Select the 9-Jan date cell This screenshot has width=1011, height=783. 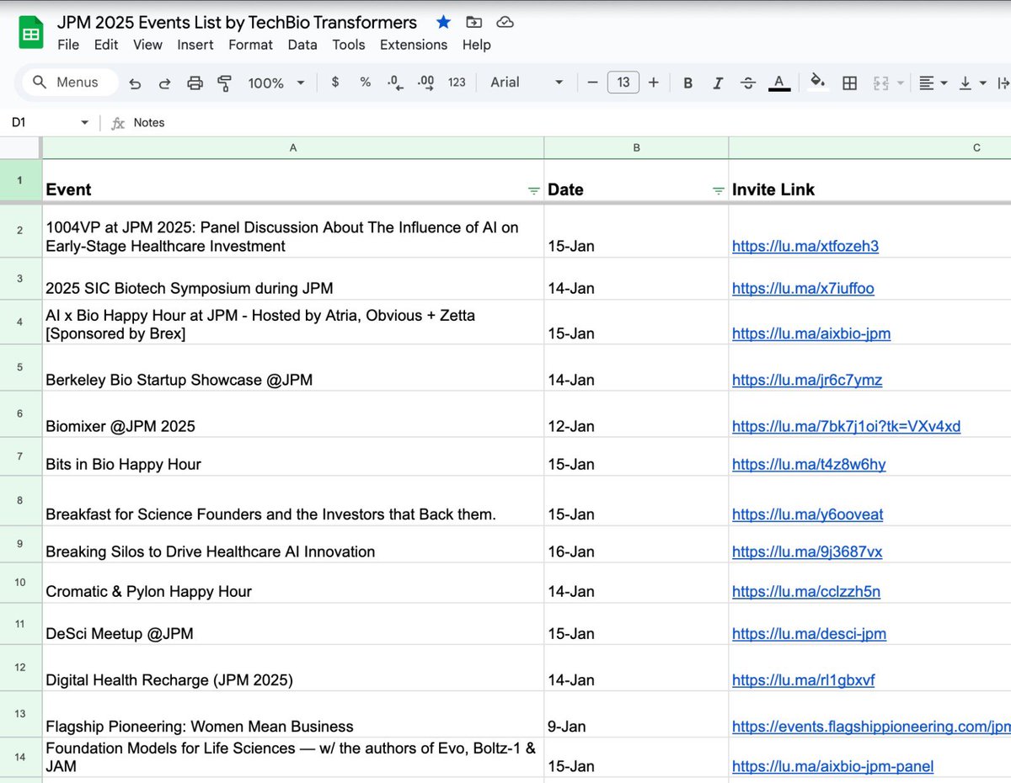636,714
